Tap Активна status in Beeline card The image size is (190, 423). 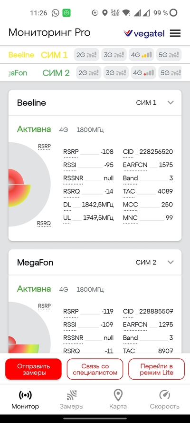click(x=34, y=129)
